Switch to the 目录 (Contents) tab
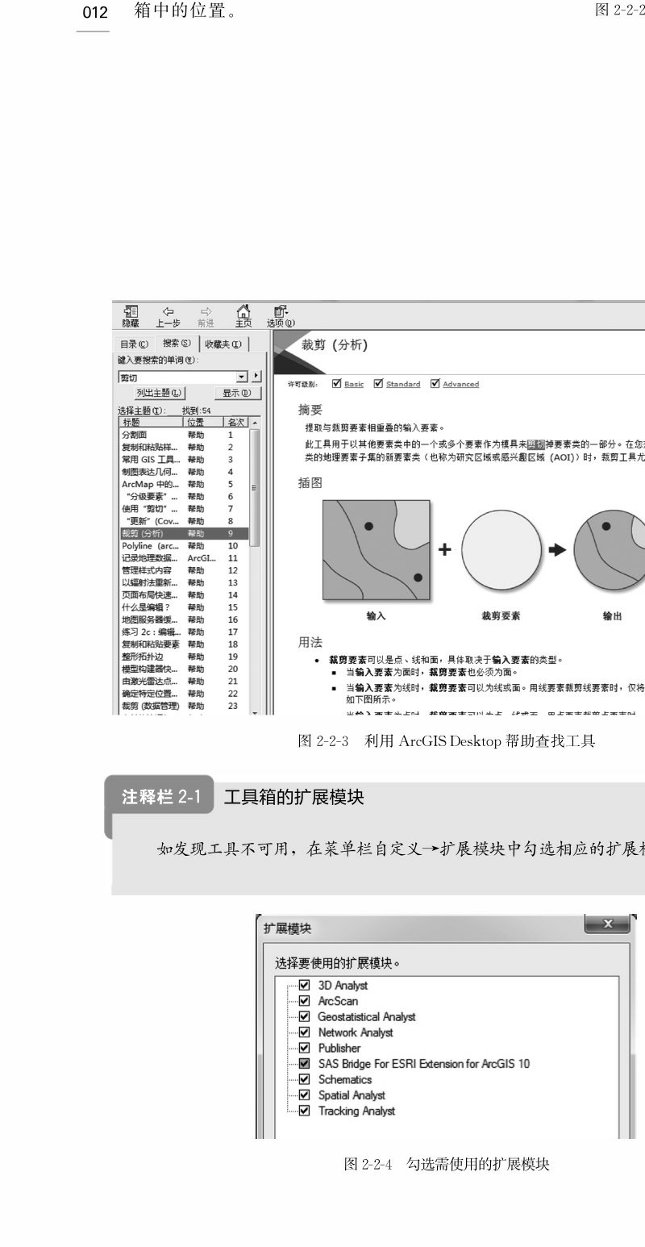This screenshot has width=645, height=1247. point(135,344)
